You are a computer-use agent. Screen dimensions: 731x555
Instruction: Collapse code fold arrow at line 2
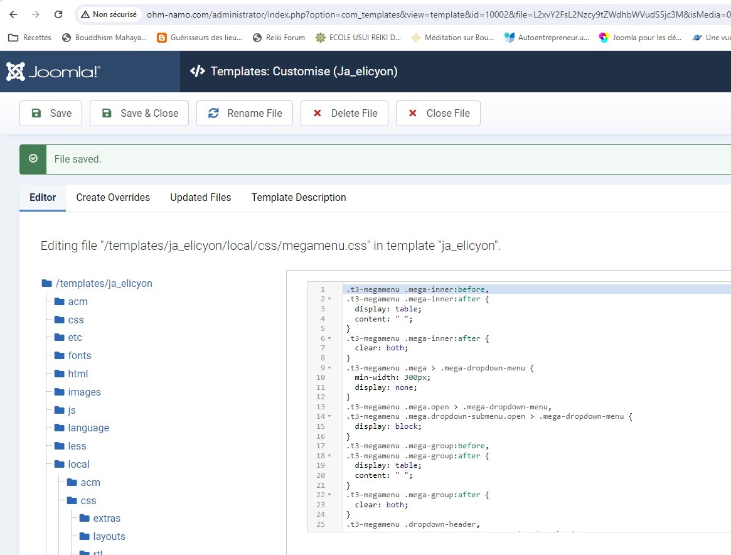329,299
